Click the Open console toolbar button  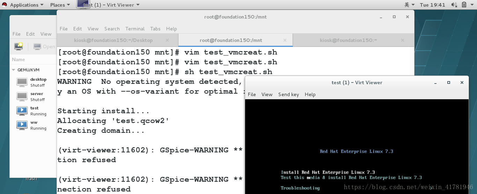(45, 46)
